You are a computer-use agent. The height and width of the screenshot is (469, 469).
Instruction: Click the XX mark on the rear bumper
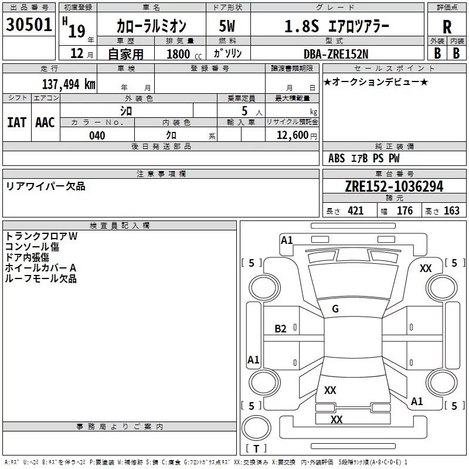pos(337,420)
